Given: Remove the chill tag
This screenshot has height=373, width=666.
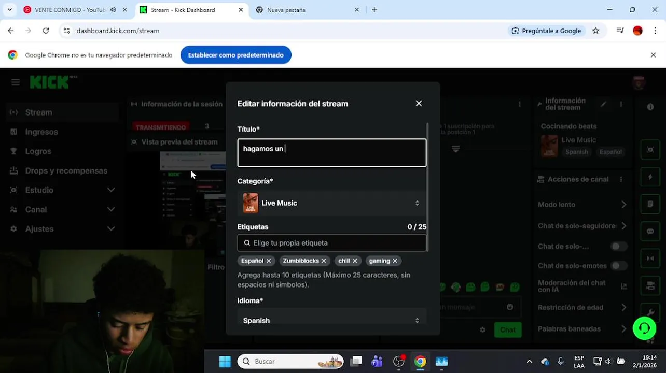Looking at the screenshot, I should click(x=355, y=261).
